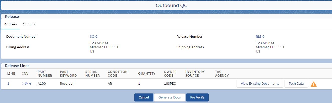
Task: Open the SO-0 document number link
Action: (94, 37)
